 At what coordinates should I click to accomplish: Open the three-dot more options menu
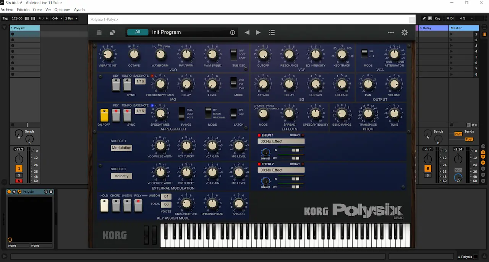(391, 32)
